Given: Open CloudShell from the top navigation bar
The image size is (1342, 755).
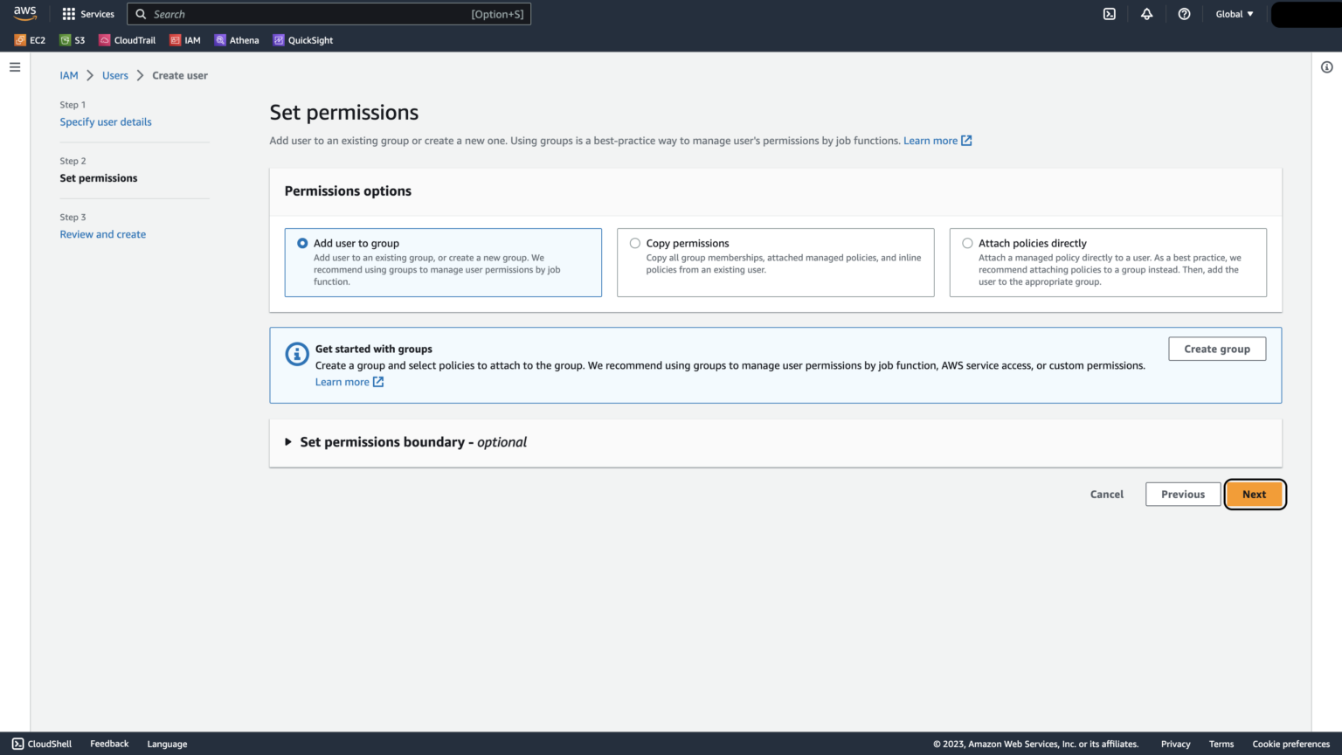Looking at the screenshot, I should click(x=1109, y=13).
